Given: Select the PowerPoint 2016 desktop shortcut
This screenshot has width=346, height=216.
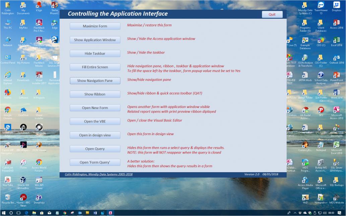Looking at the screenshot, I should click(337, 78).
